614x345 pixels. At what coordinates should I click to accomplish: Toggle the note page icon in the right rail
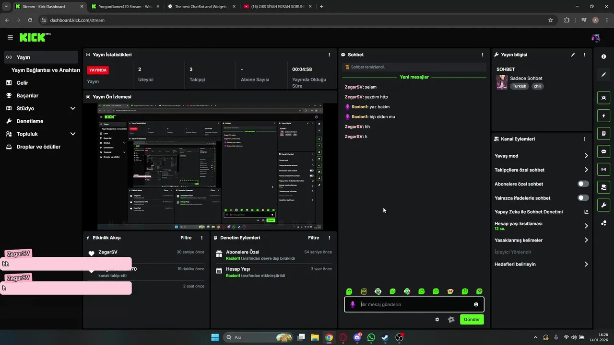pyautogui.click(x=603, y=133)
